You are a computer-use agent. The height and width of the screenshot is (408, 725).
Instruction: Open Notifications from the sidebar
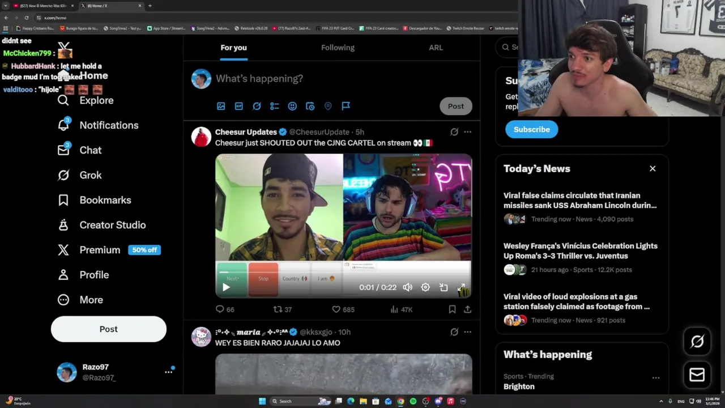pos(98,125)
